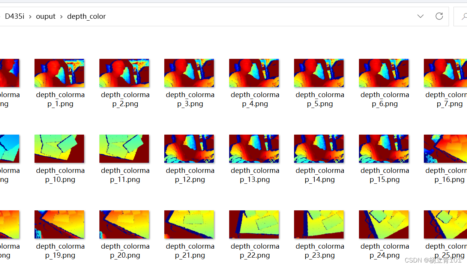This screenshot has width=467, height=267.
Task: Select thumbnail of depth_colormap_21.png
Action: [x=189, y=225]
